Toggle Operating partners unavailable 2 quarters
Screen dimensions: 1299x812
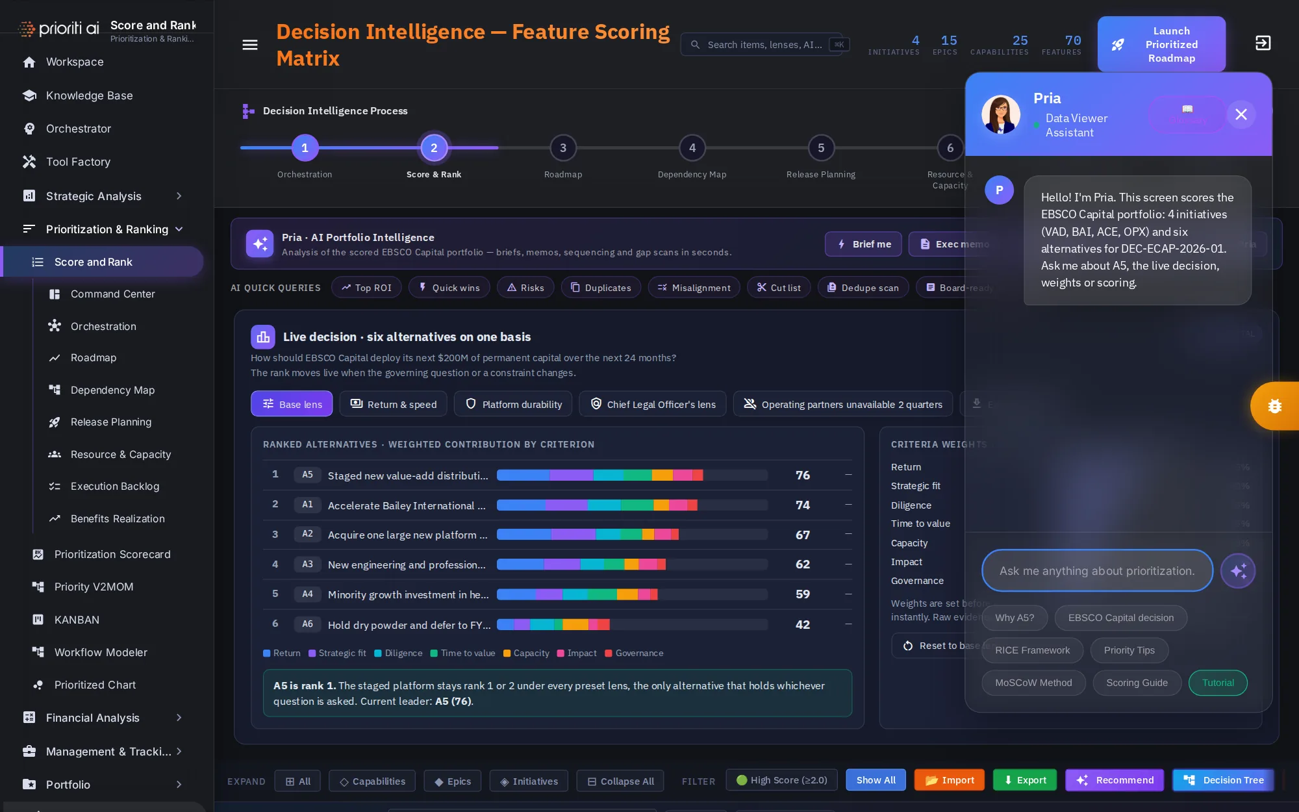click(x=843, y=404)
